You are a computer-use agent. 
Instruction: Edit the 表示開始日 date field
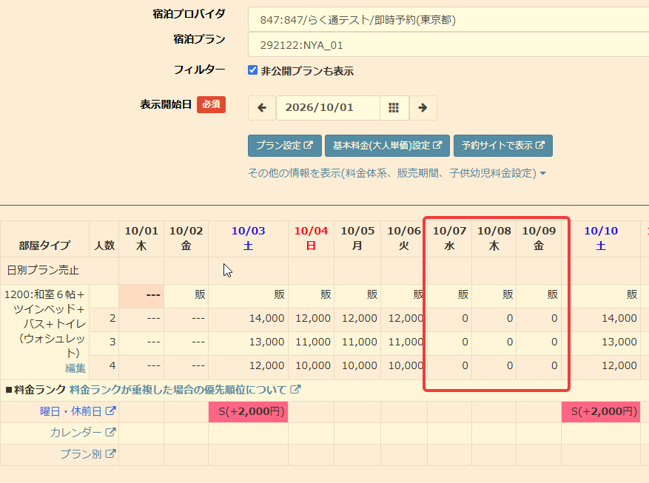coord(328,108)
